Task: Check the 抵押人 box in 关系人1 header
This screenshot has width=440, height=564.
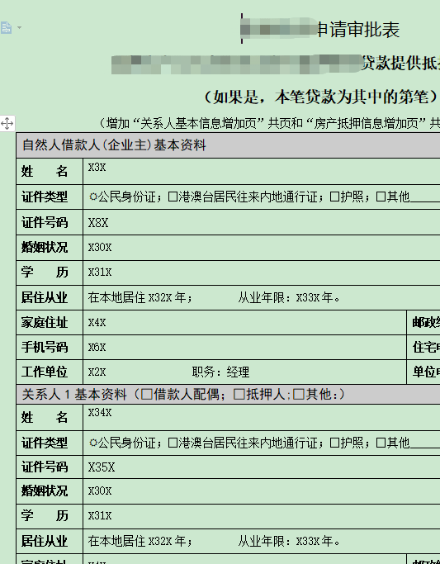Action: coord(239,395)
